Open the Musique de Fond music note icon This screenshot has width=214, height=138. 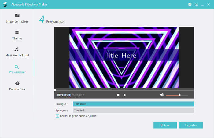click(x=17, y=49)
